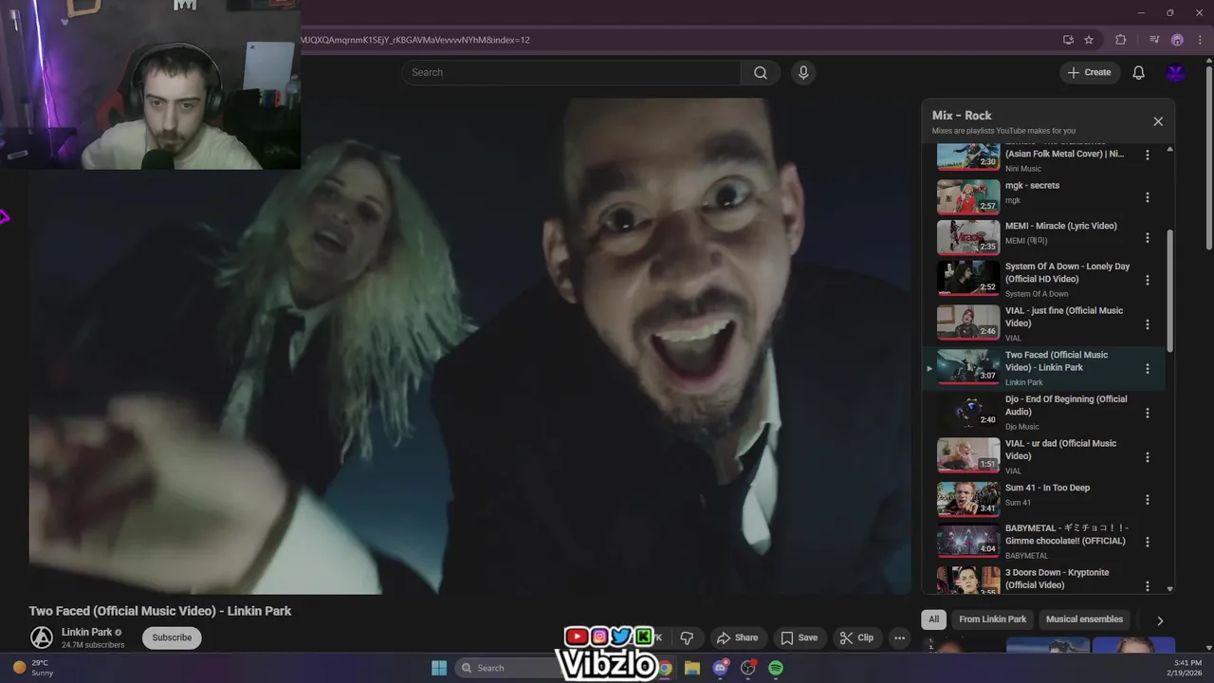Open options menu for Two Faced playlist row
Image resolution: width=1214 pixels, height=683 pixels.
(1147, 368)
